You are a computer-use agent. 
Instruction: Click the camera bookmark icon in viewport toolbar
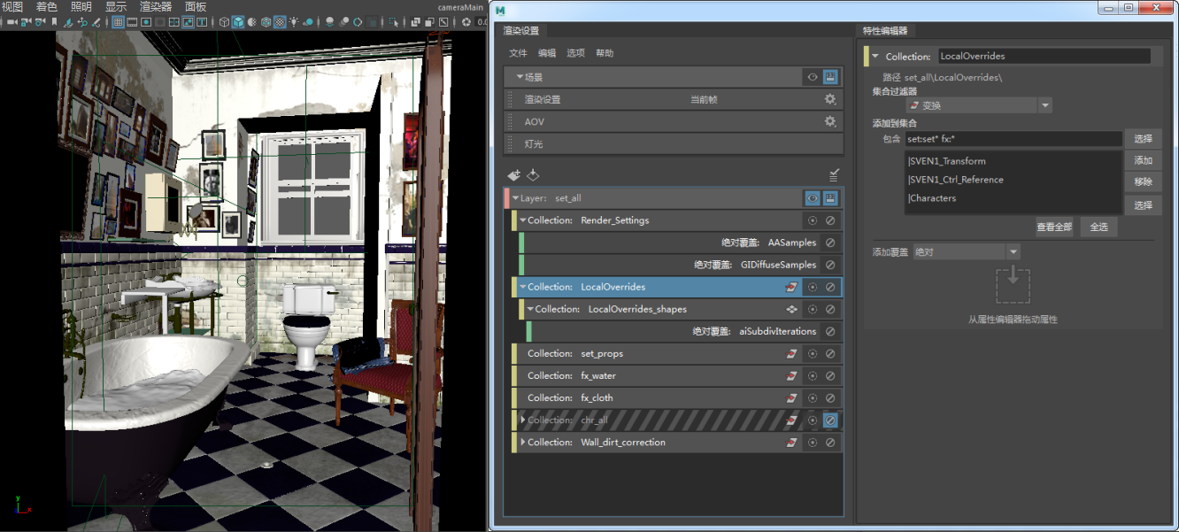(x=54, y=21)
